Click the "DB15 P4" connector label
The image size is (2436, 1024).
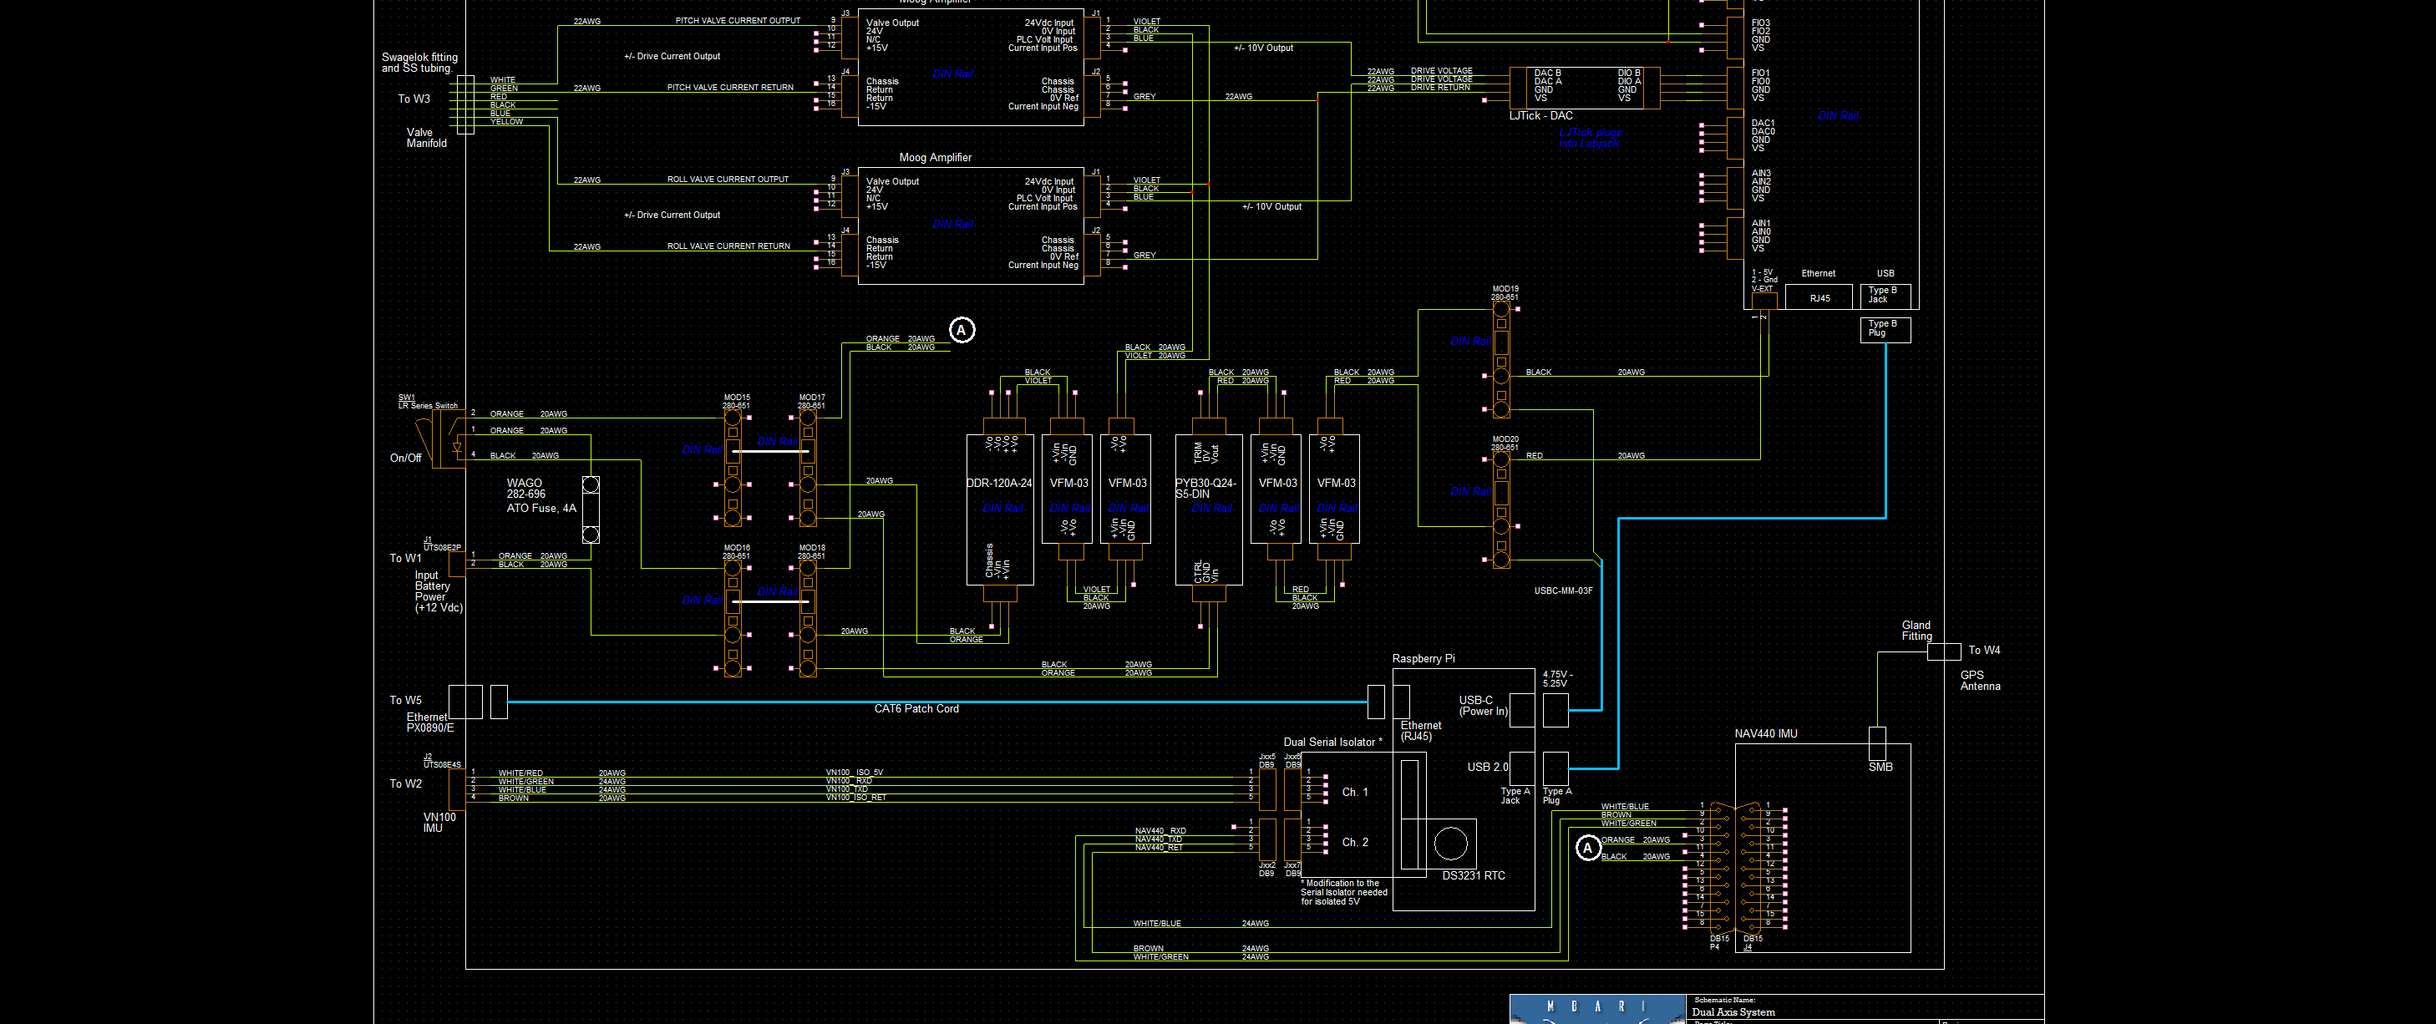(1719, 943)
